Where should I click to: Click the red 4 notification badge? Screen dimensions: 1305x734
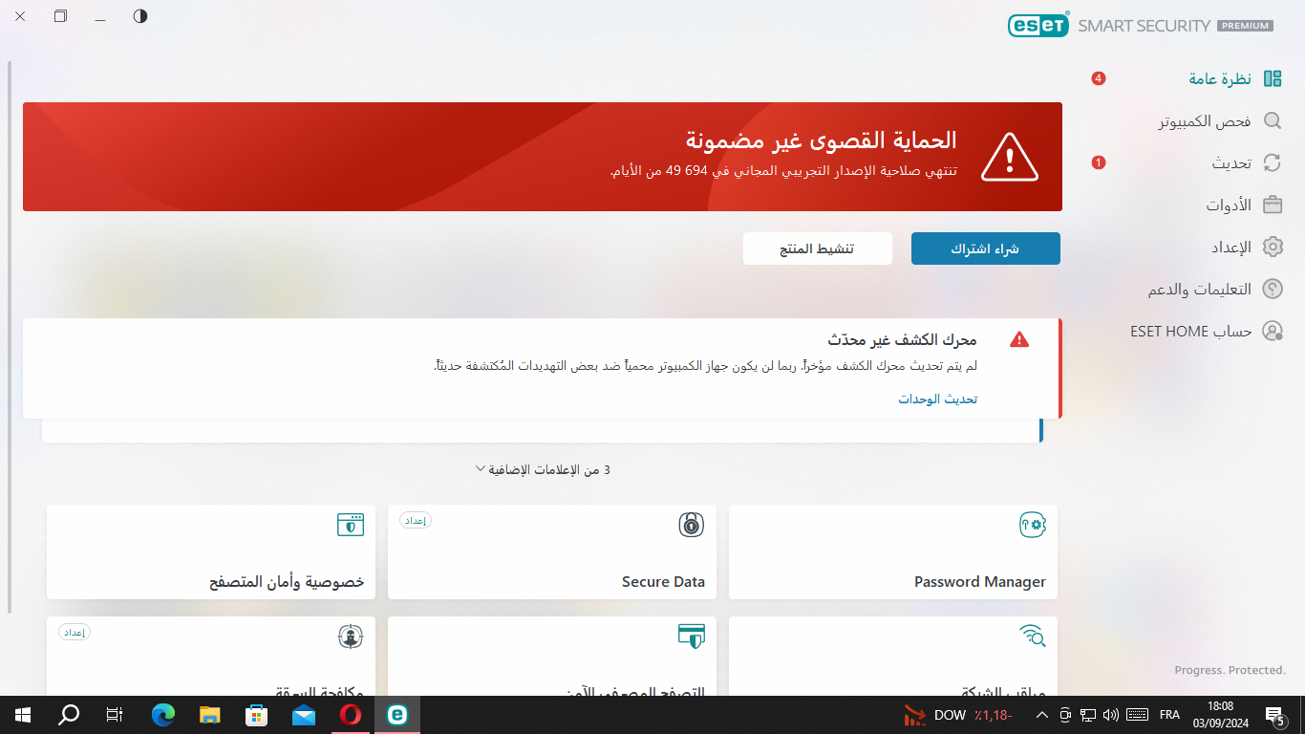(1099, 78)
